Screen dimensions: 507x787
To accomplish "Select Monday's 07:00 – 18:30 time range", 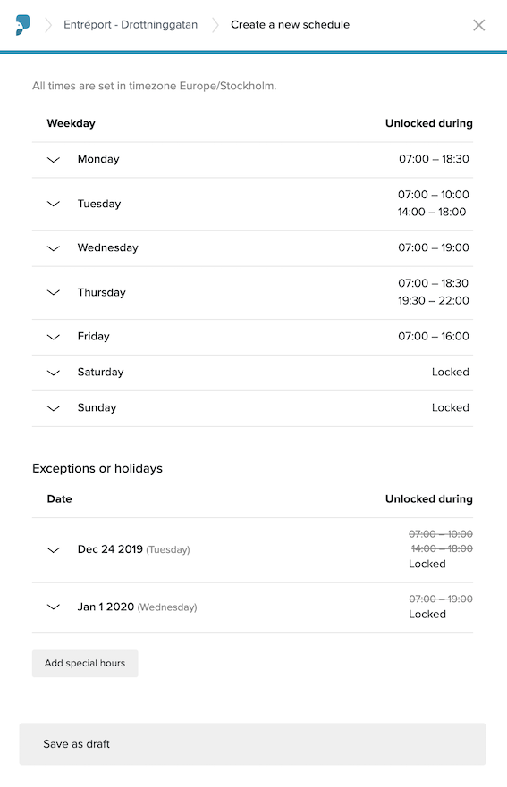I will [x=434, y=159].
